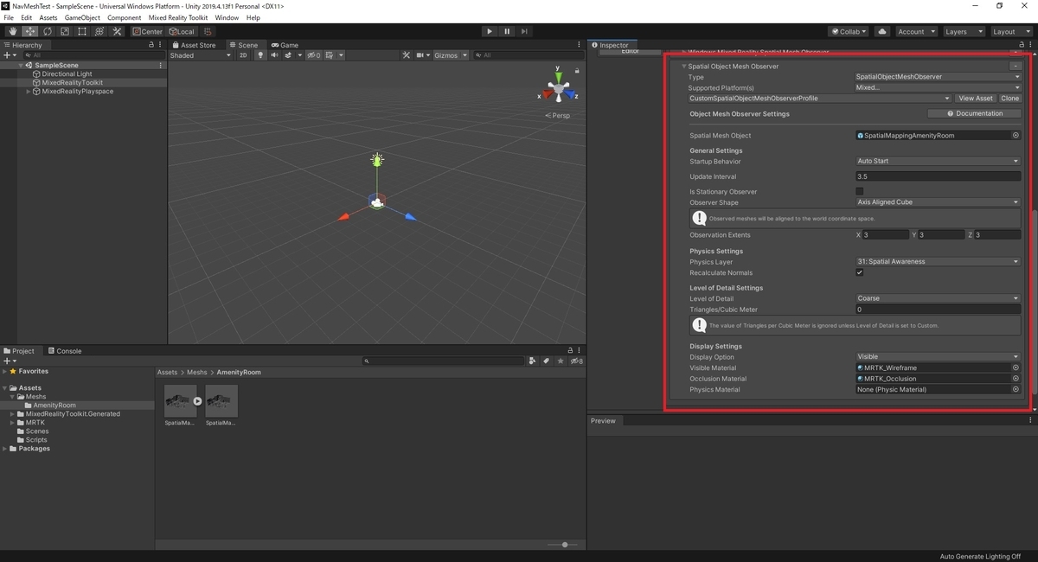The width and height of the screenshot is (1038, 562).
Task: Open Component menu
Action: (124, 17)
